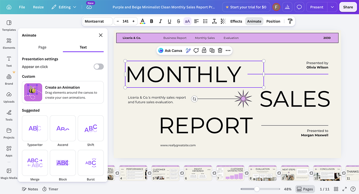This screenshot has height=194, width=359.
Task: Click the cloud save status icon
Action: click(x=89, y=7)
